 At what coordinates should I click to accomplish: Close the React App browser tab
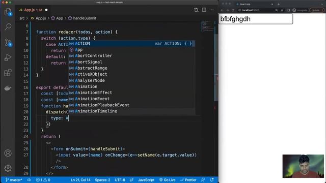(x=272, y=4)
